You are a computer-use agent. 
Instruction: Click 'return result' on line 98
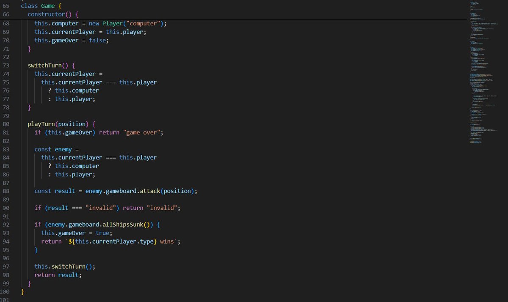click(56, 275)
